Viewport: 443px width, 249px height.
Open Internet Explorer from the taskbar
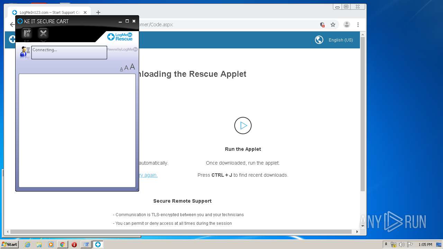pos(27,245)
